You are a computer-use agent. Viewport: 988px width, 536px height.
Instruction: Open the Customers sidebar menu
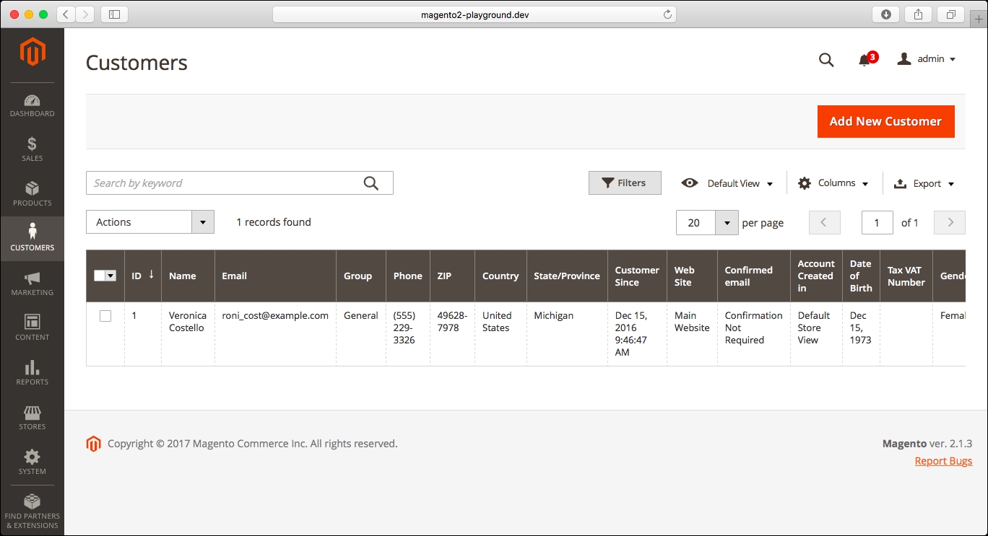click(32, 239)
